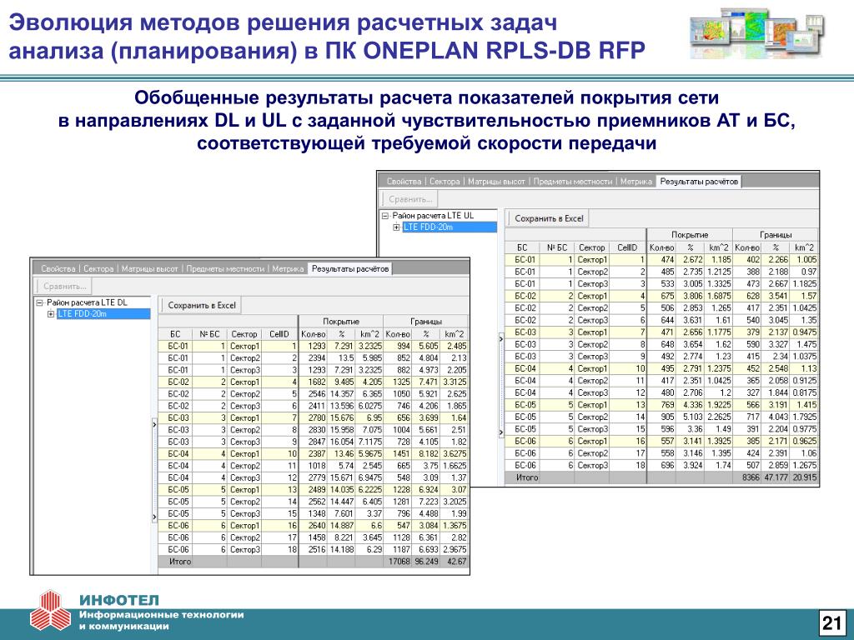
Task: Collapse Район расчета LTE UL tree node
Action: coord(385,216)
